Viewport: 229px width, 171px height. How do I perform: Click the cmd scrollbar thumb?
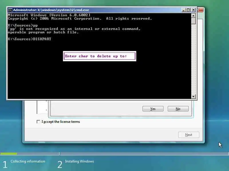(x=194, y=21)
